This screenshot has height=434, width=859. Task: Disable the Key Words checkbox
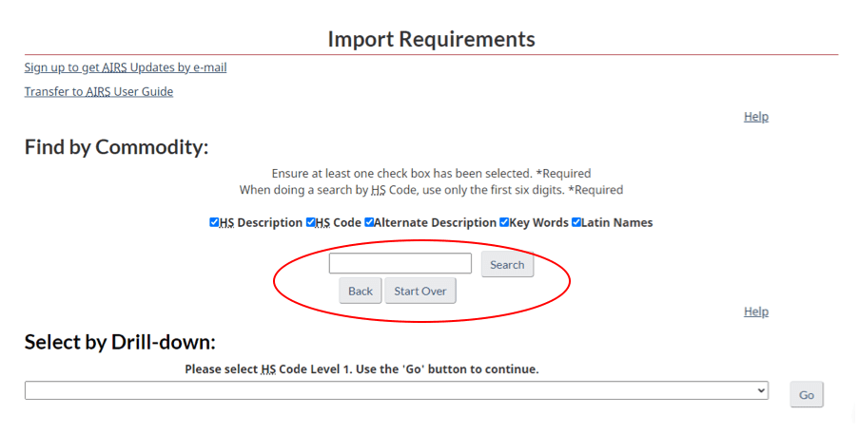(x=504, y=223)
